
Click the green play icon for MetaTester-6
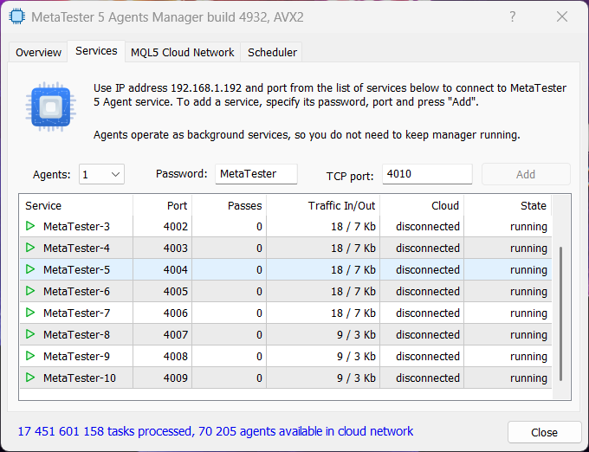30,291
